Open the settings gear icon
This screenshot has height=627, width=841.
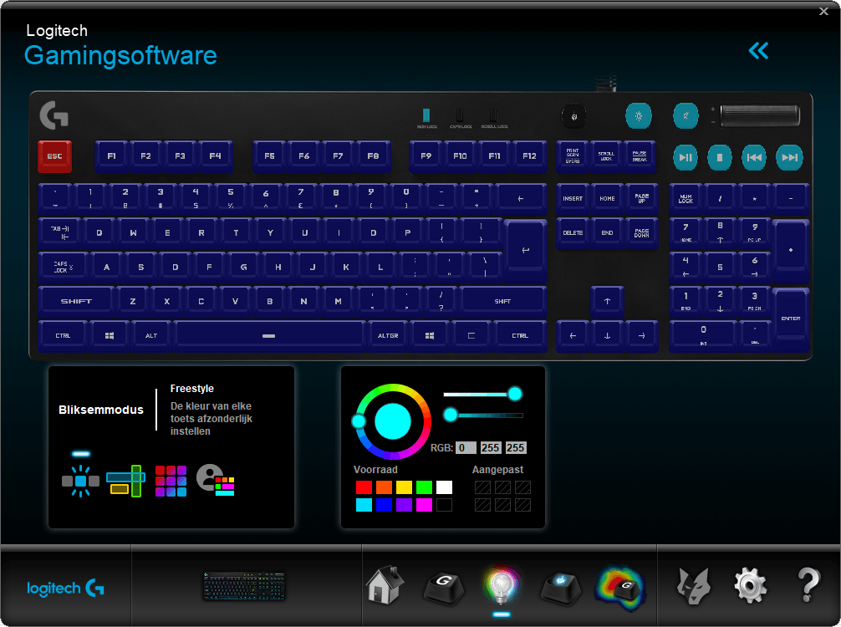click(750, 586)
